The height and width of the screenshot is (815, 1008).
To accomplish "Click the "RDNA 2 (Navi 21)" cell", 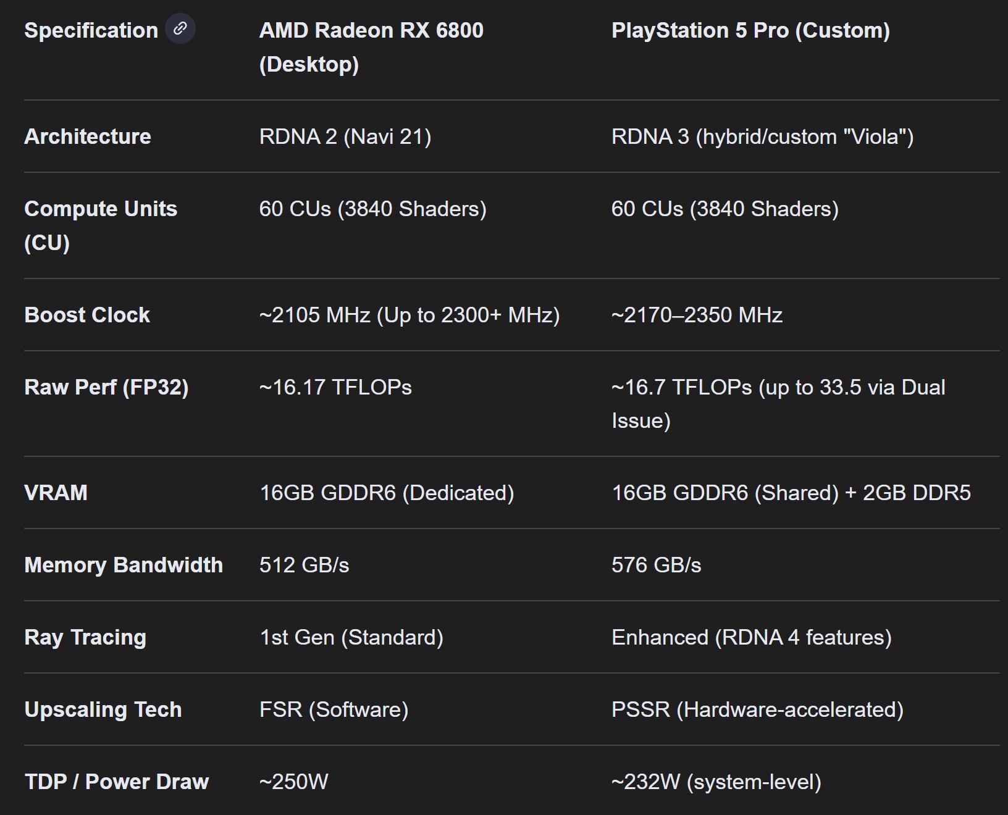I will [345, 136].
